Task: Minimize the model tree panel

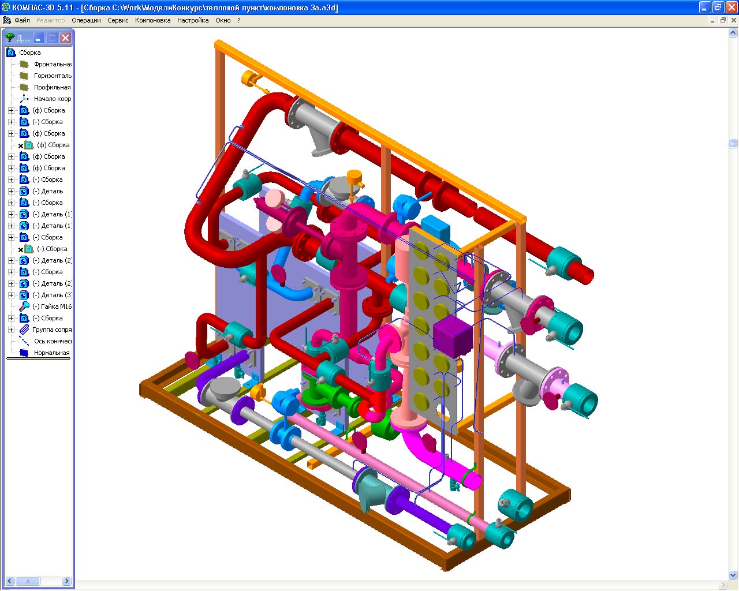Action: pyautogui.click(x=39, y=38)
